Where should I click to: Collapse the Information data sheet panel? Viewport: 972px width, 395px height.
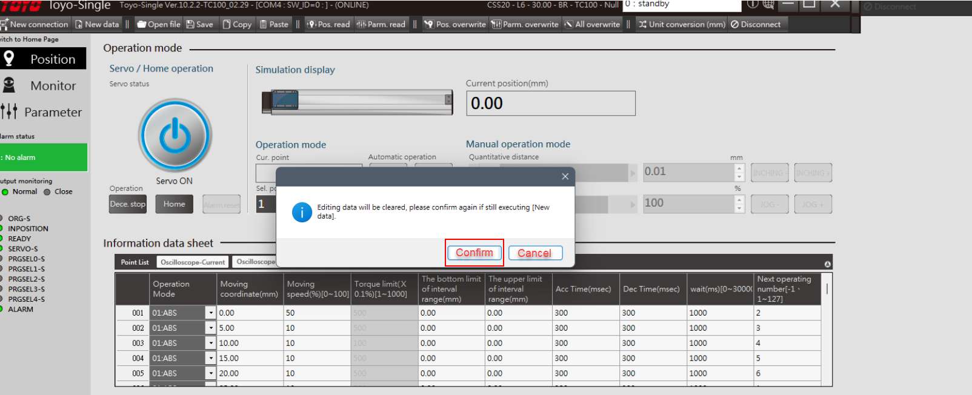point(827,264)
